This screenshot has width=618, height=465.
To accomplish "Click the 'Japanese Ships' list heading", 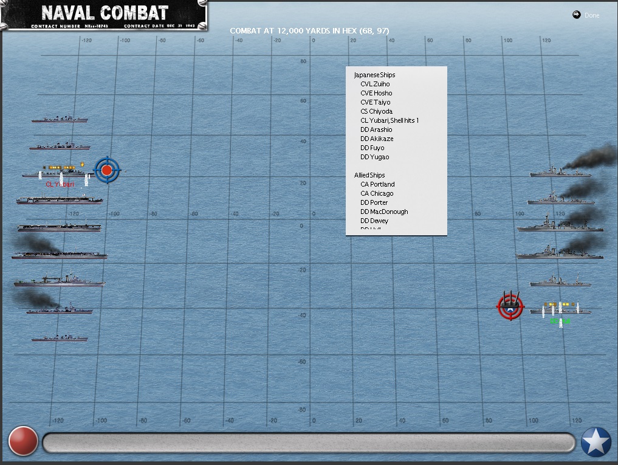I will [374, 75].
